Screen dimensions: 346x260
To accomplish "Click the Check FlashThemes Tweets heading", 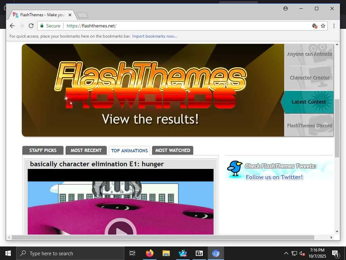I will 280,166.
